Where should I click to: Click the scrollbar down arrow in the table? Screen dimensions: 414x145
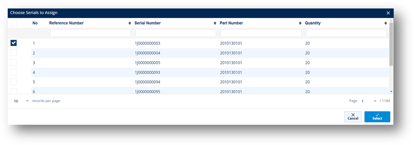pyautogui.click(x=391, y=91)
